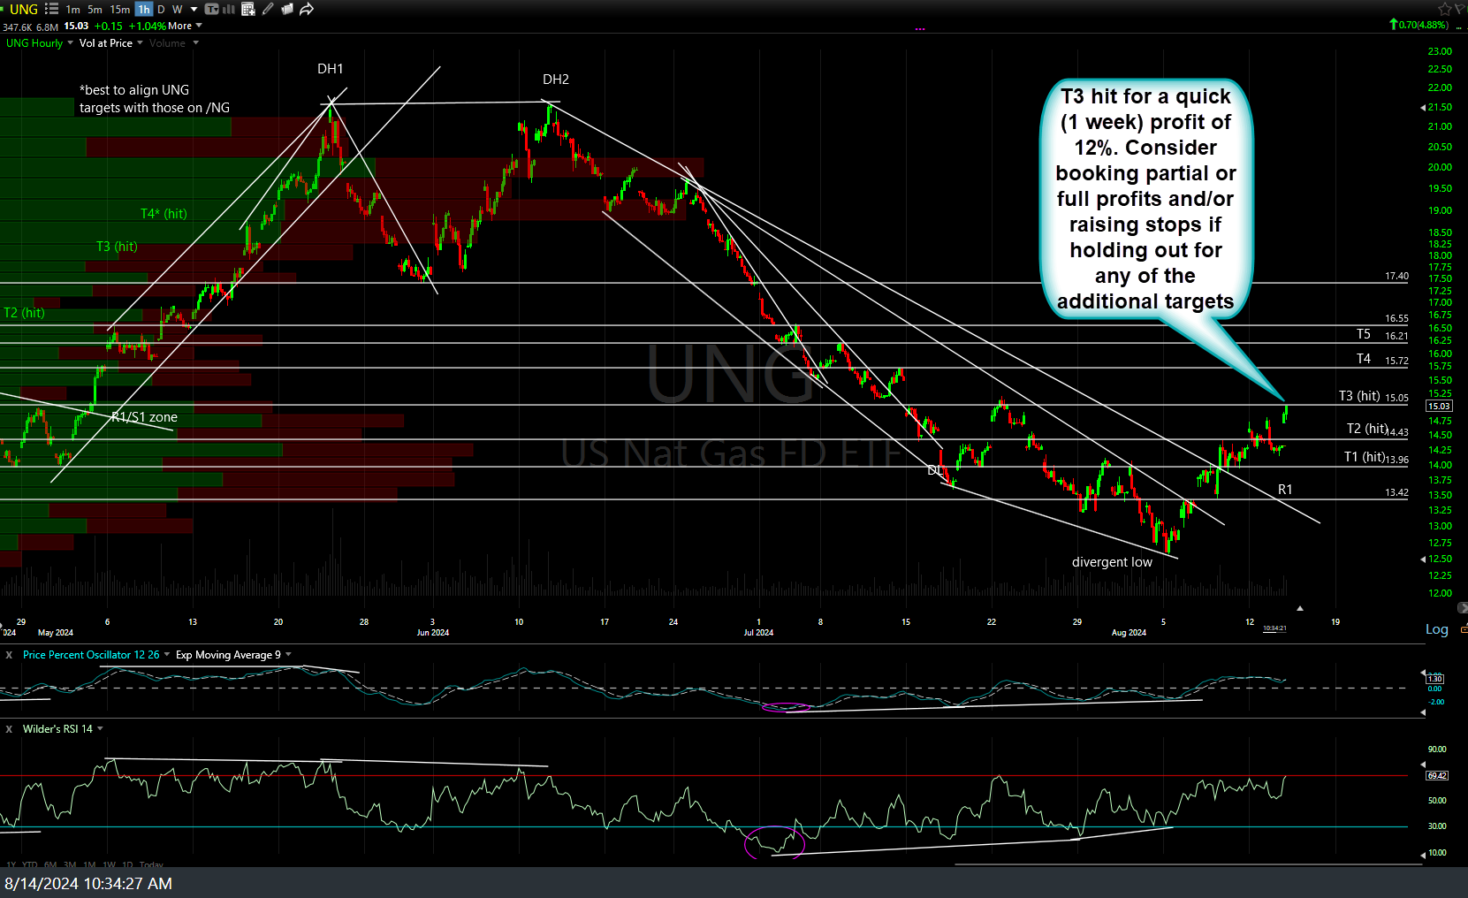The height and width of the screenshot is (898, 1468).
Task: Open the watchlist icon beside UNG
Action: [51, 9]
